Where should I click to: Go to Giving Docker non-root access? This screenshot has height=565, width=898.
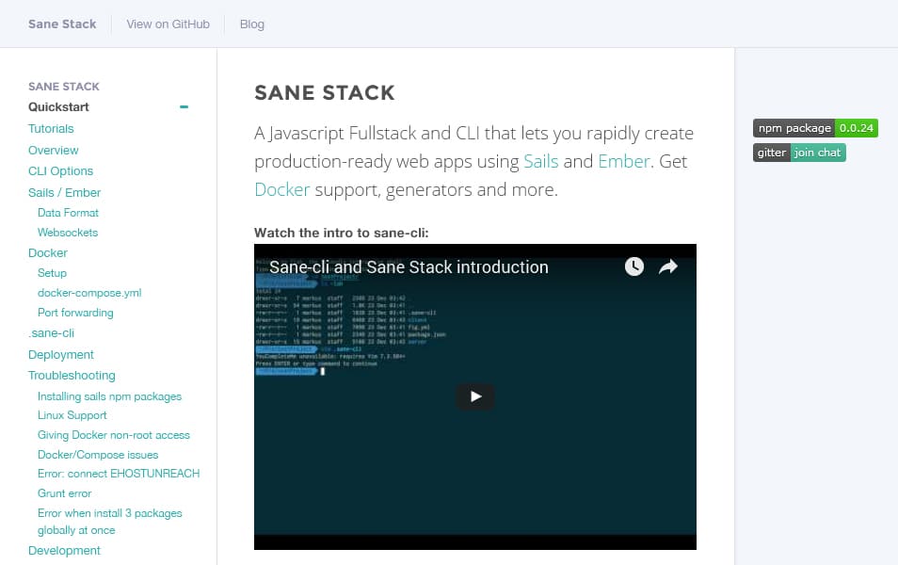[x=113, y=435]
